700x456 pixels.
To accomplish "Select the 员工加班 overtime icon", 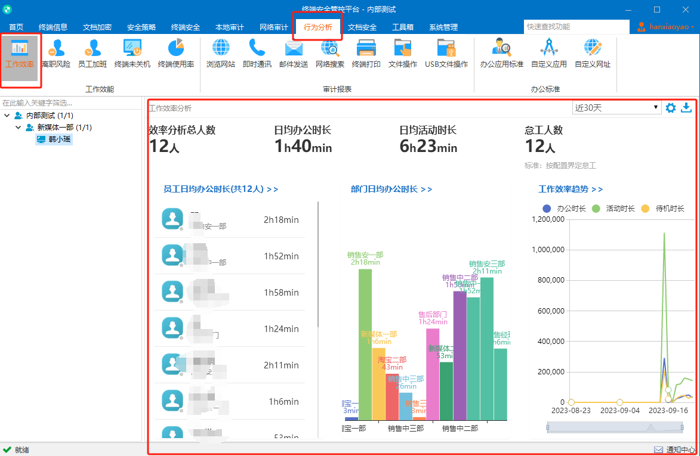I will pyautogui.click(x=92, y=54).
